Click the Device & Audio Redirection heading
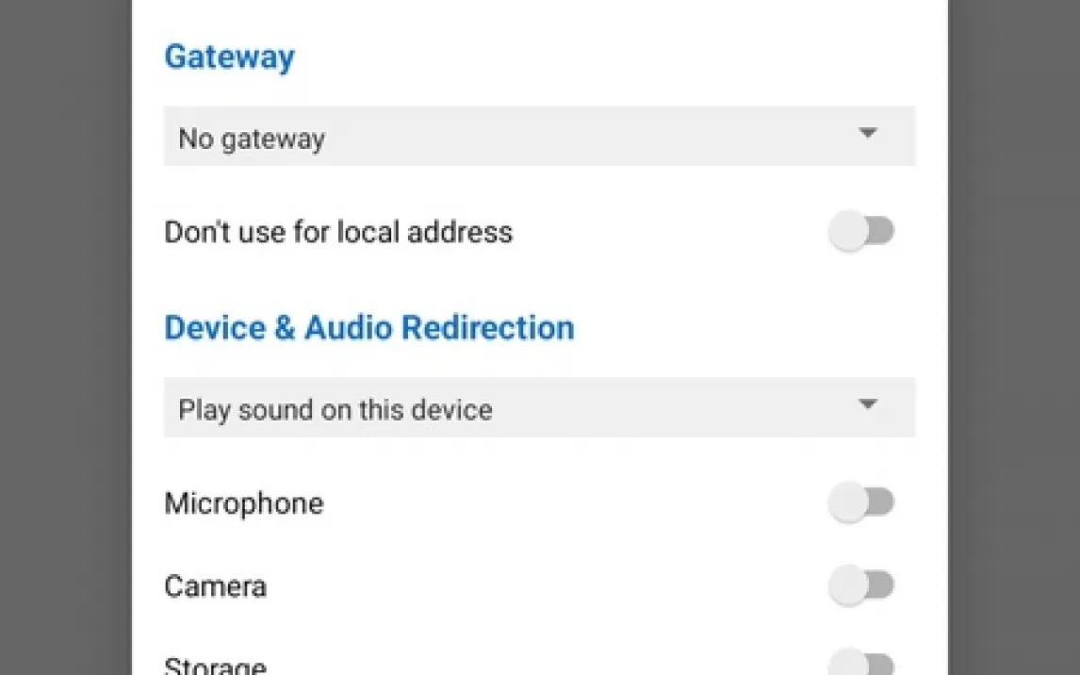 [x=368, y=327]
